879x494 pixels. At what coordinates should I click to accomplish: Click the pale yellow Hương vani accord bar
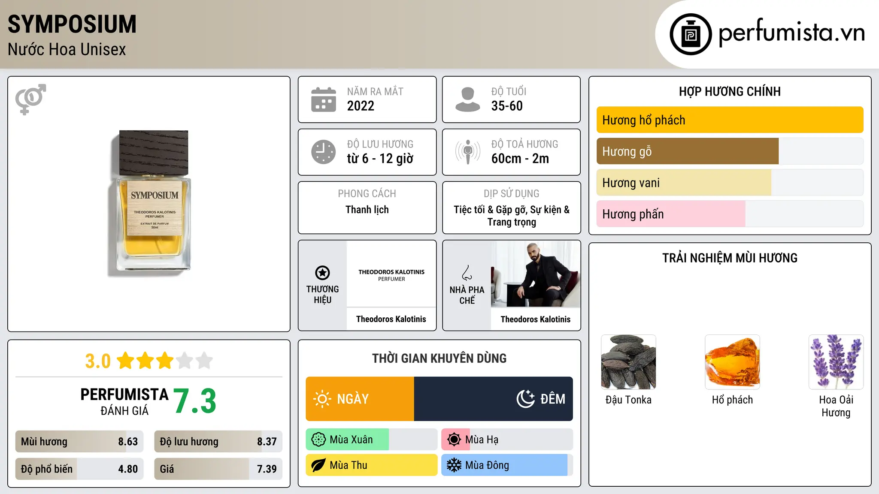(684, 183)
